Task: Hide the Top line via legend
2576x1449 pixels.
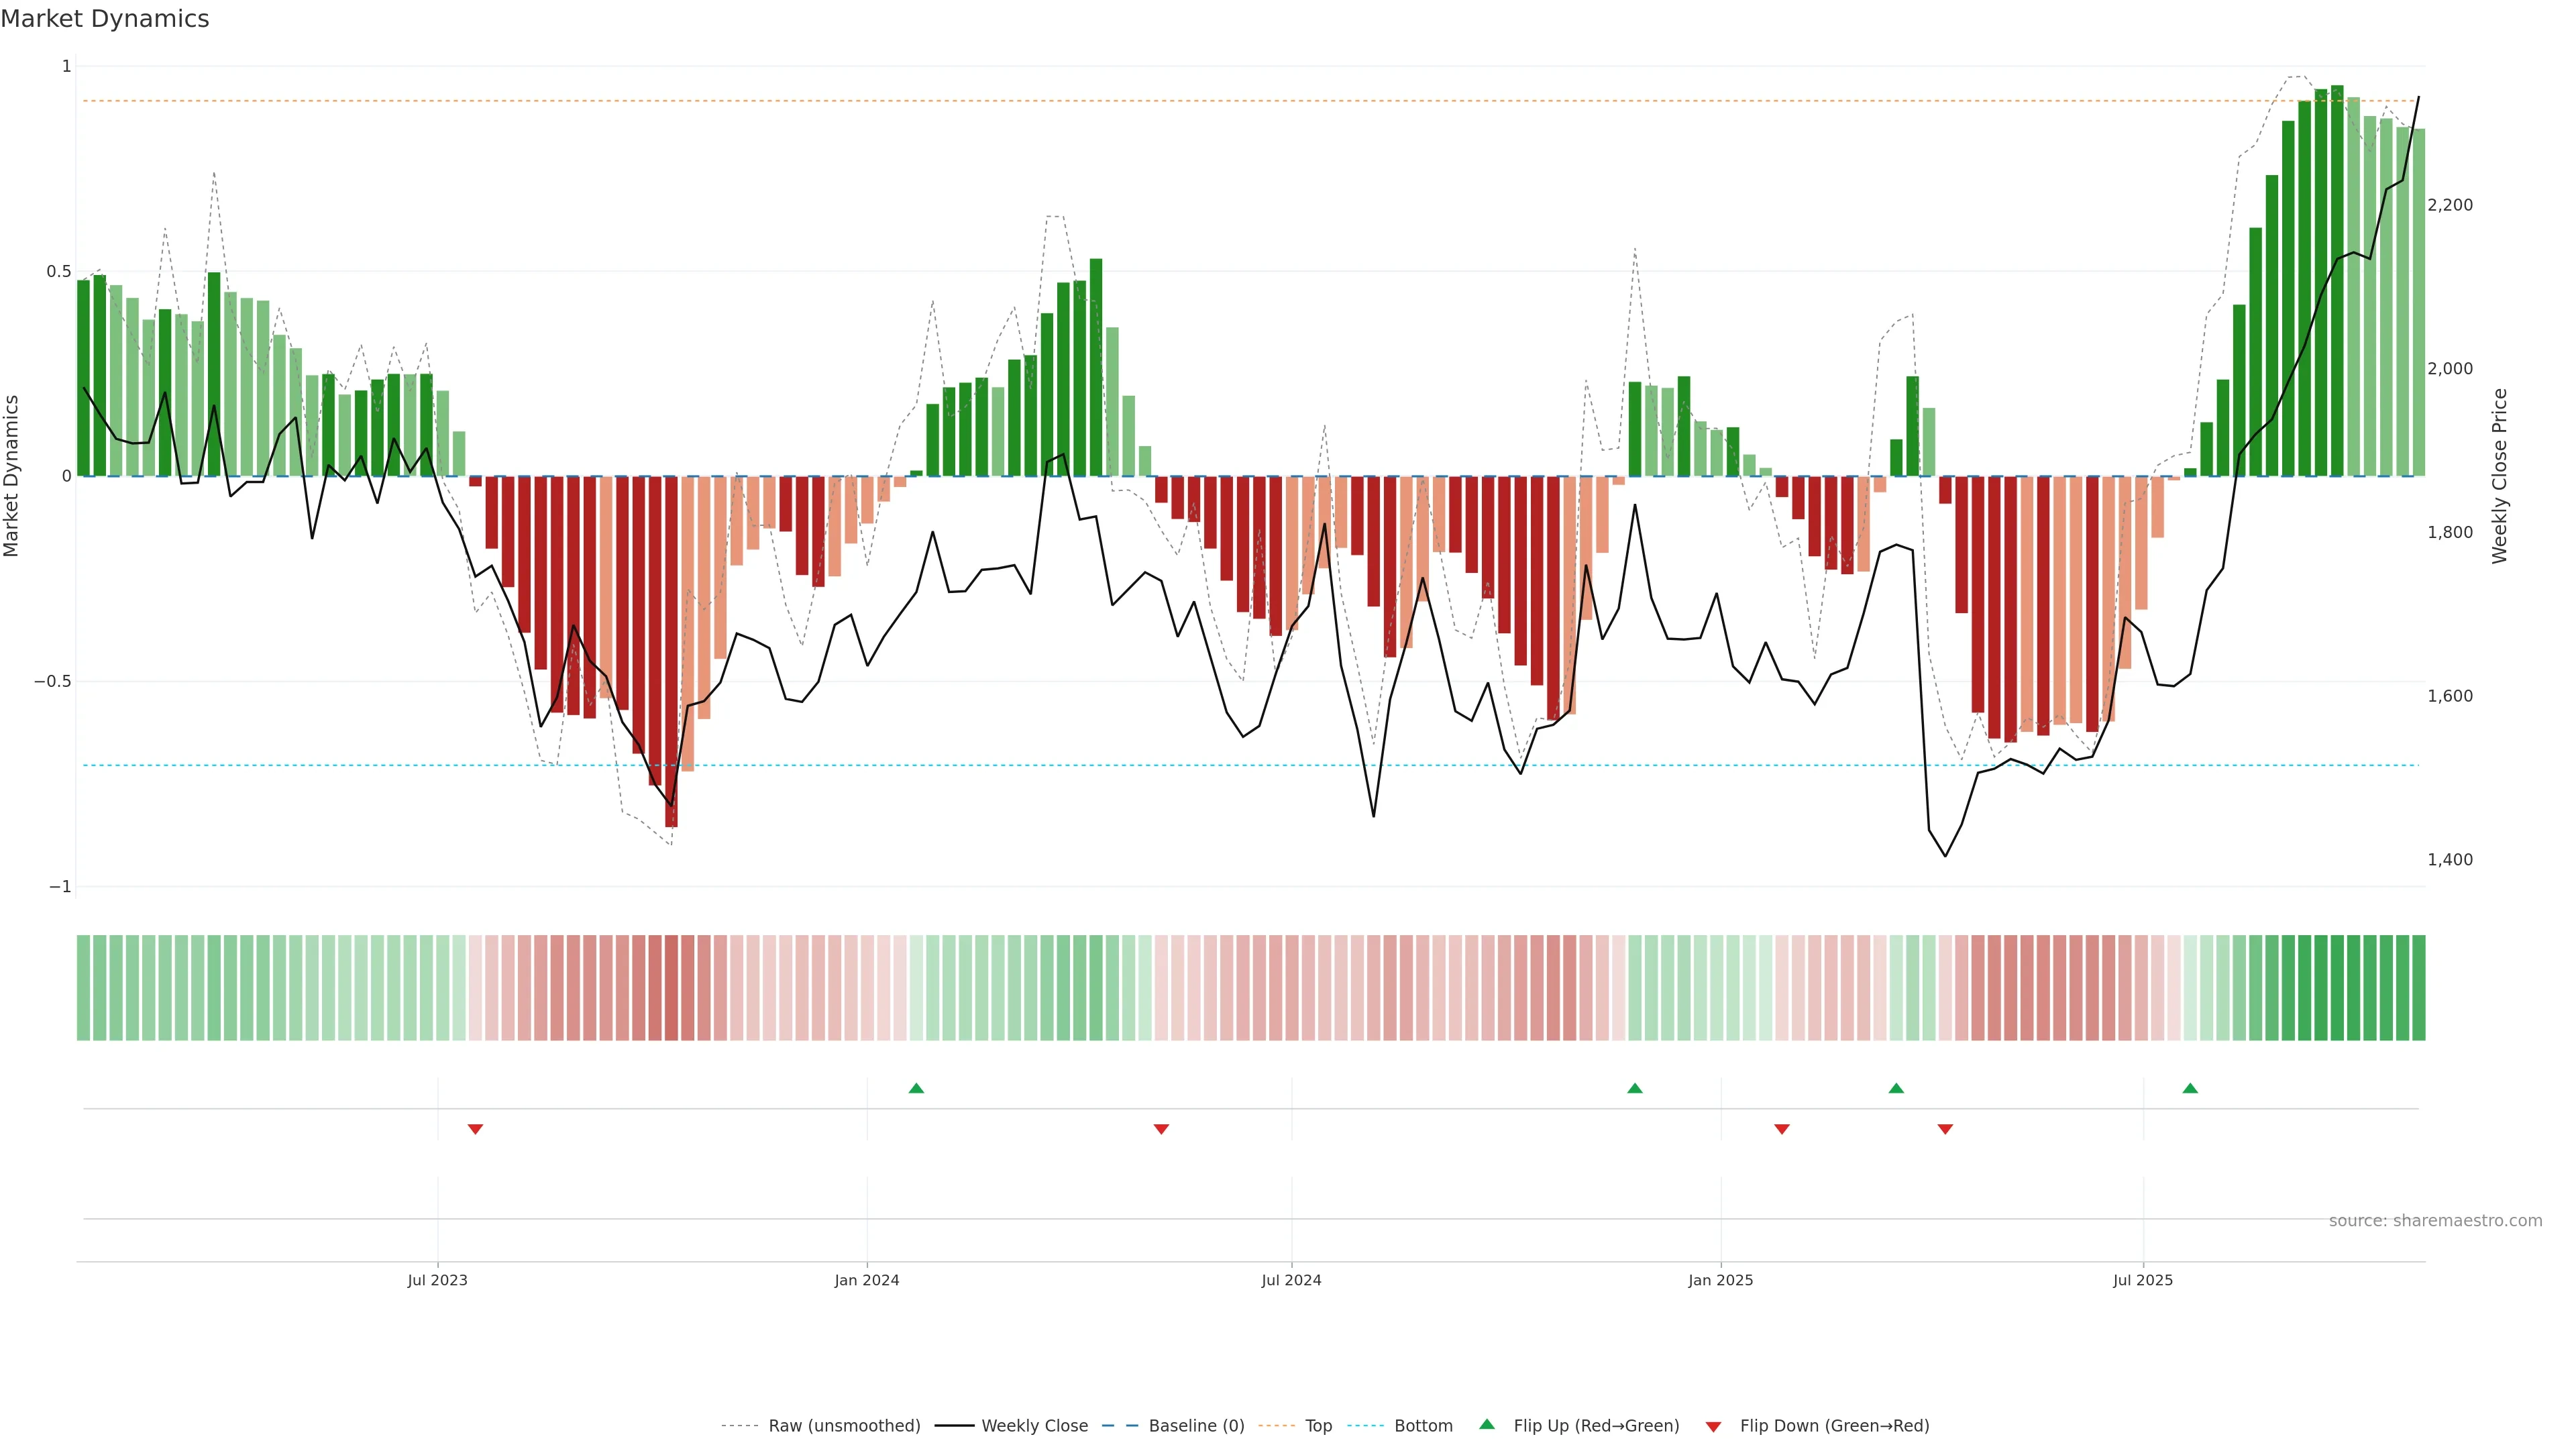Action: [1318, 1425]
